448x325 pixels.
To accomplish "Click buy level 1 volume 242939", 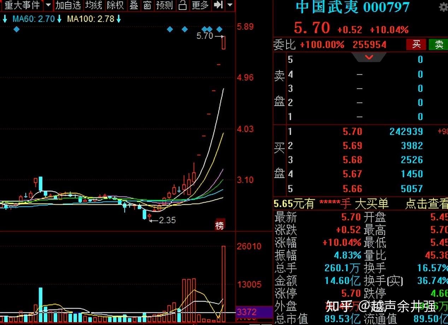I will coord(406,132).
